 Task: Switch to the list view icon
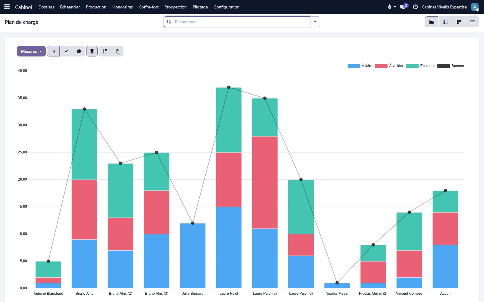473,22
